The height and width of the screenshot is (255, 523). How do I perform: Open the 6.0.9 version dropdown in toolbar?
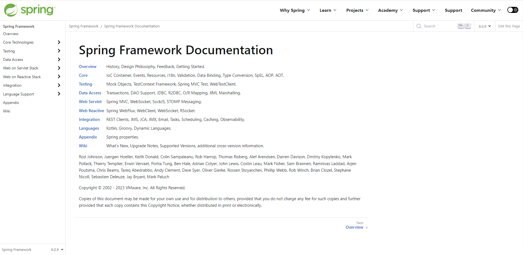(x=485, y=26)
